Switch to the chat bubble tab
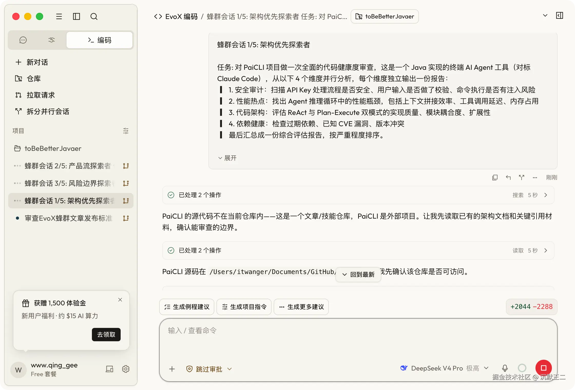This screenshot has width=575, height=390. click(23, 40)
